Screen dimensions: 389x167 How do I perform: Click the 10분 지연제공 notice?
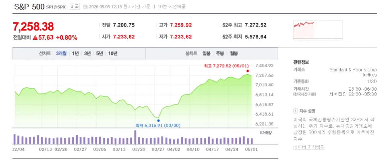171,7
